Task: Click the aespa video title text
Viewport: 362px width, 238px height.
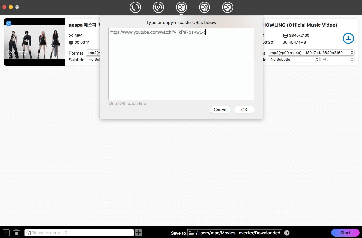Action: tap(84, 25)
